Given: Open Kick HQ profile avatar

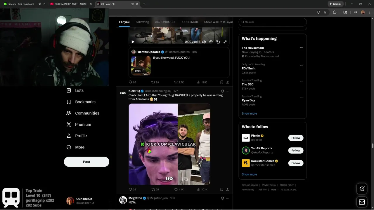Looking at the screenshot, I should [123, 93].
